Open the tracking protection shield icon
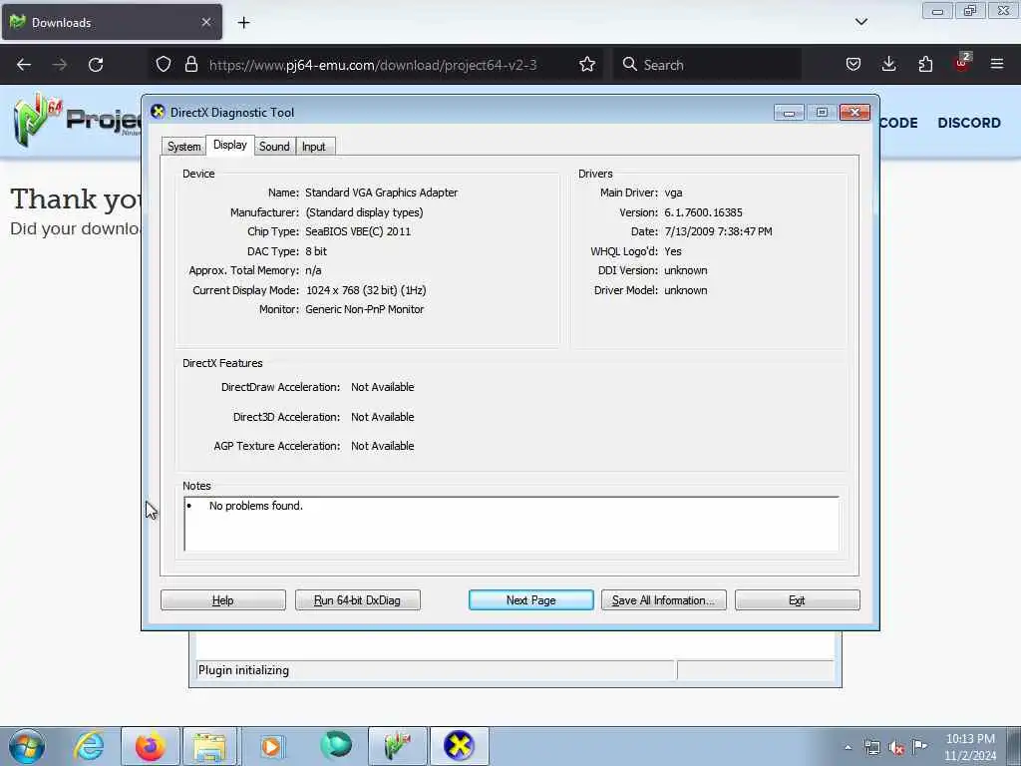1021x766 pixels. [164, 64]
